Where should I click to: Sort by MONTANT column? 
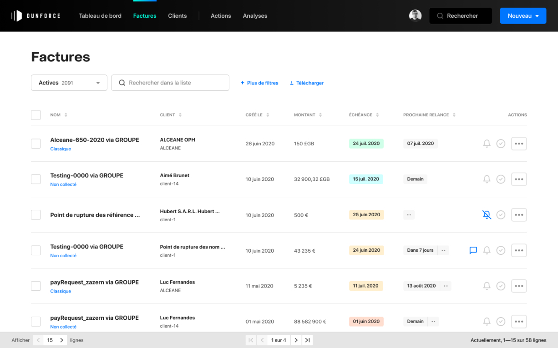tap(308, 115)
